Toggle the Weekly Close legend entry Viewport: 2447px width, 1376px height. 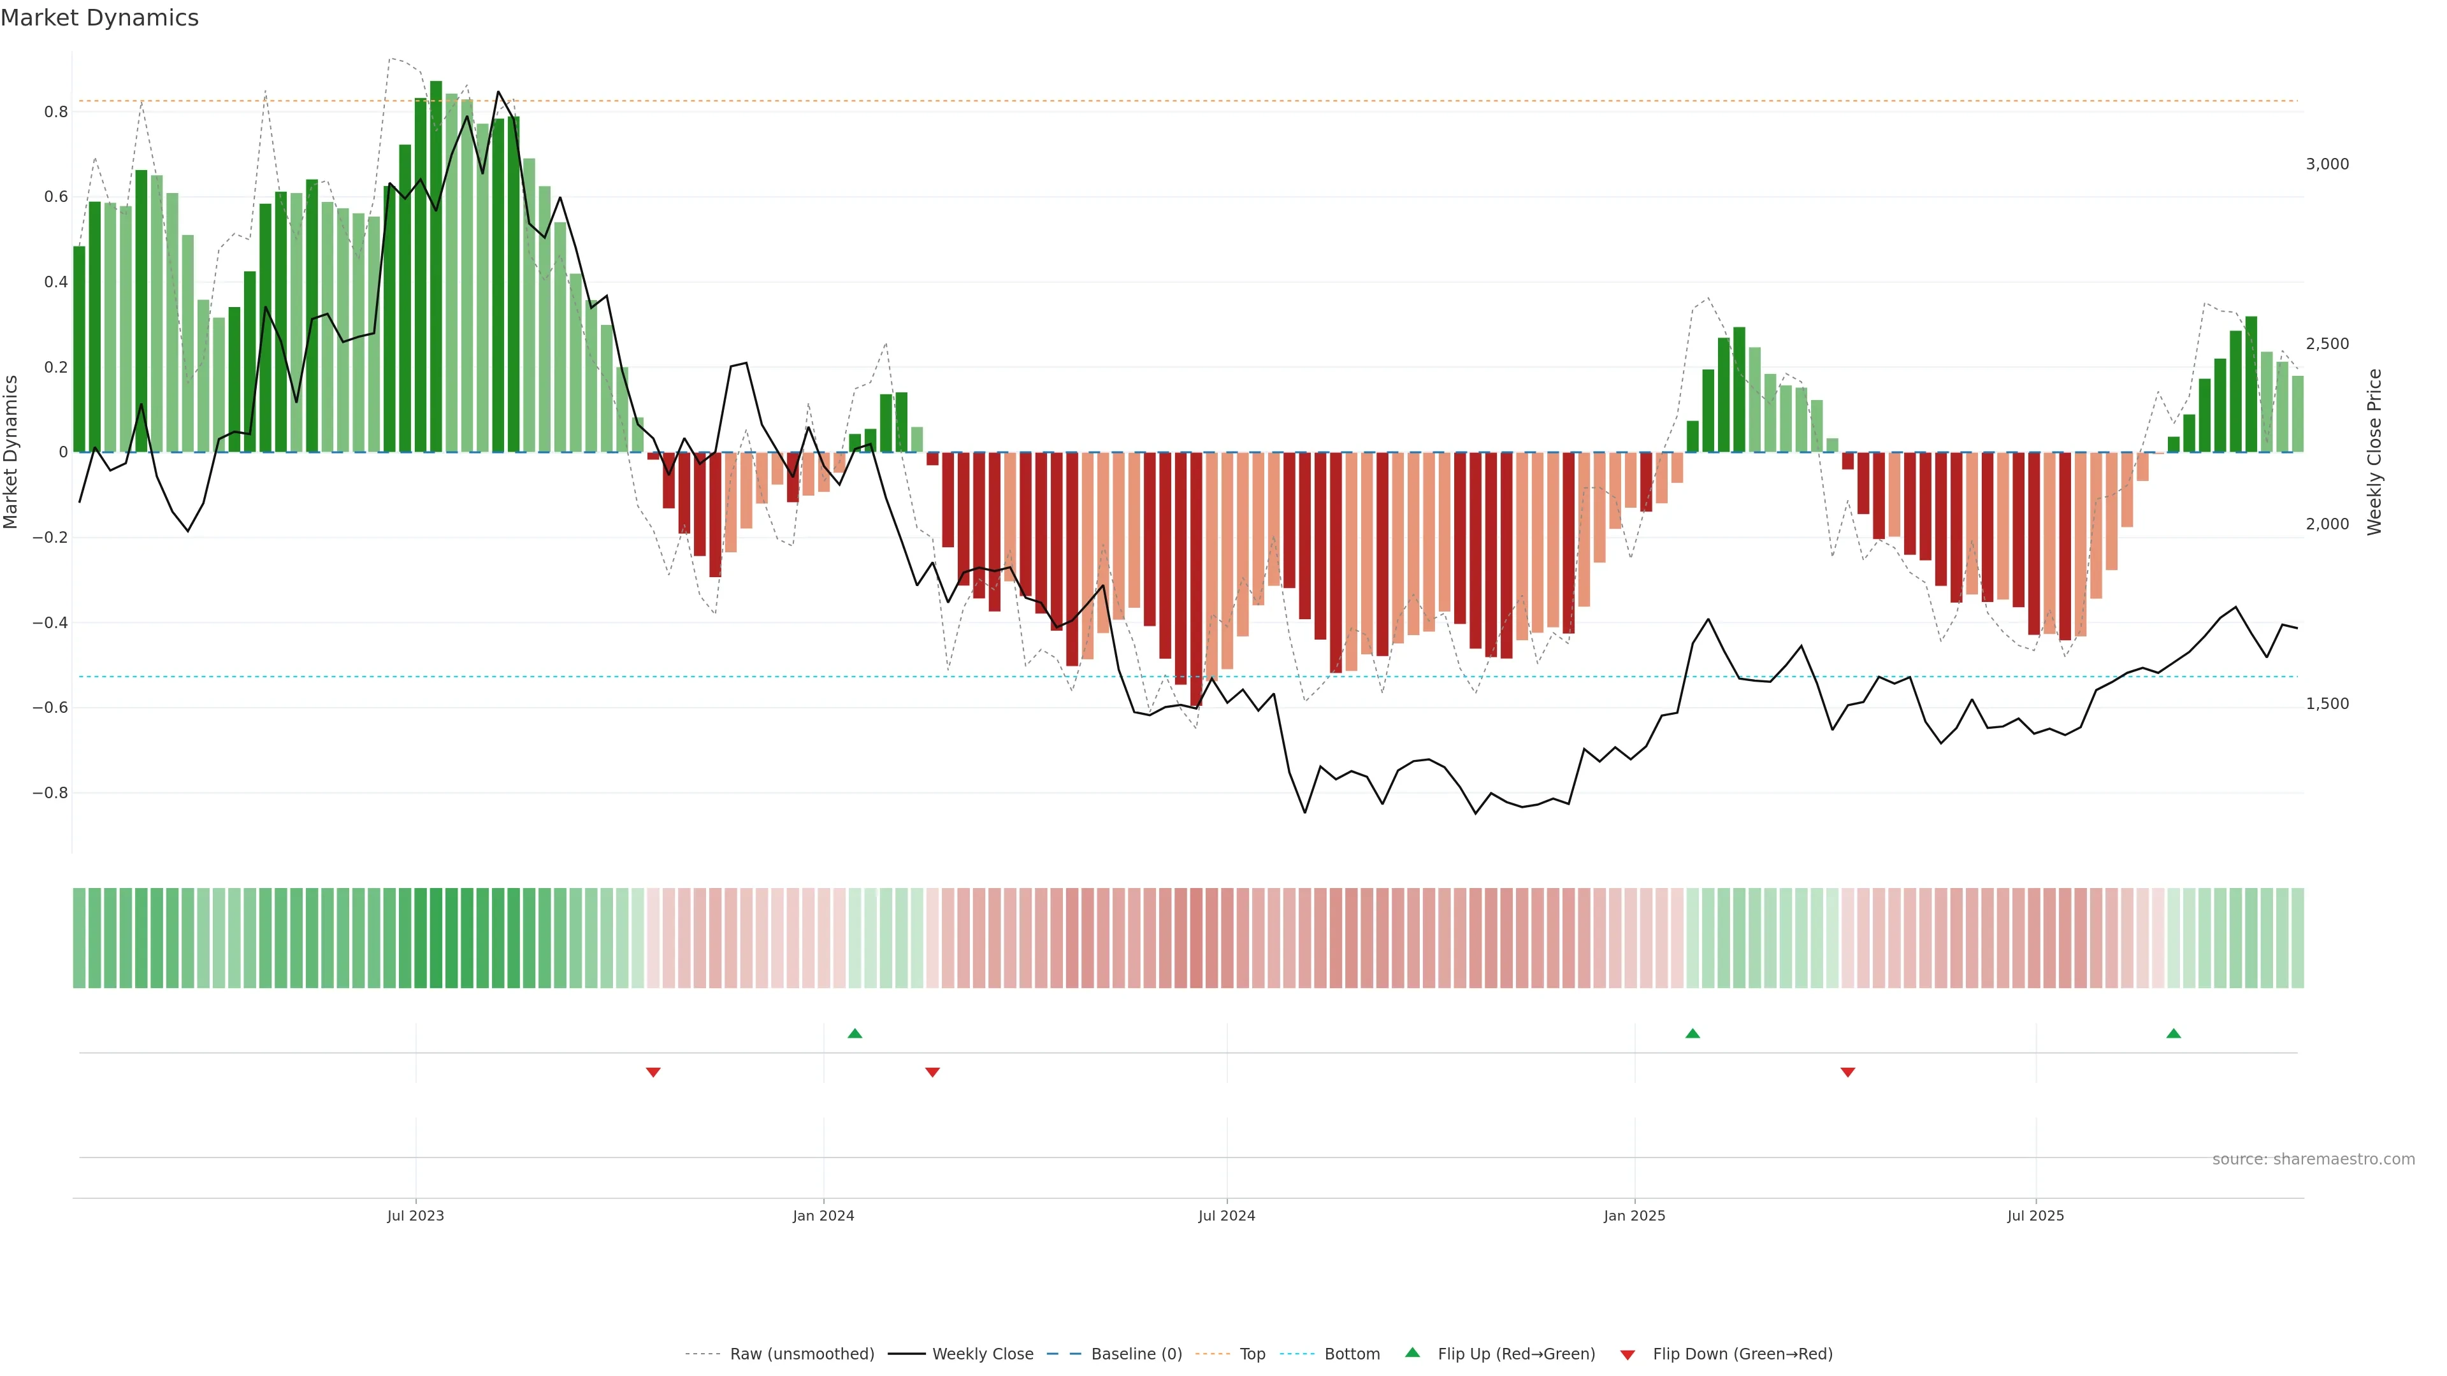[x=982, y=1354]
